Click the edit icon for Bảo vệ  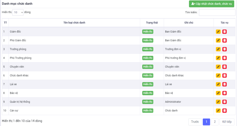(218, 93)
